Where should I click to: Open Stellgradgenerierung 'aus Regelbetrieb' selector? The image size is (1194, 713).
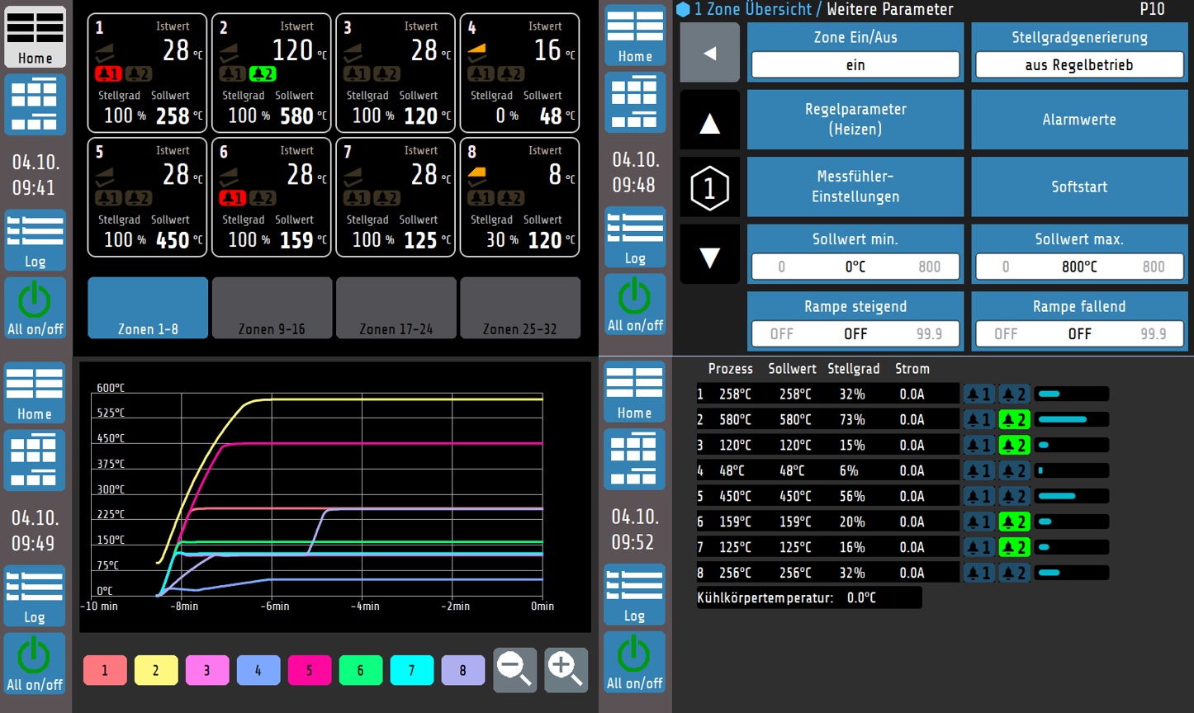point(1079,65)
